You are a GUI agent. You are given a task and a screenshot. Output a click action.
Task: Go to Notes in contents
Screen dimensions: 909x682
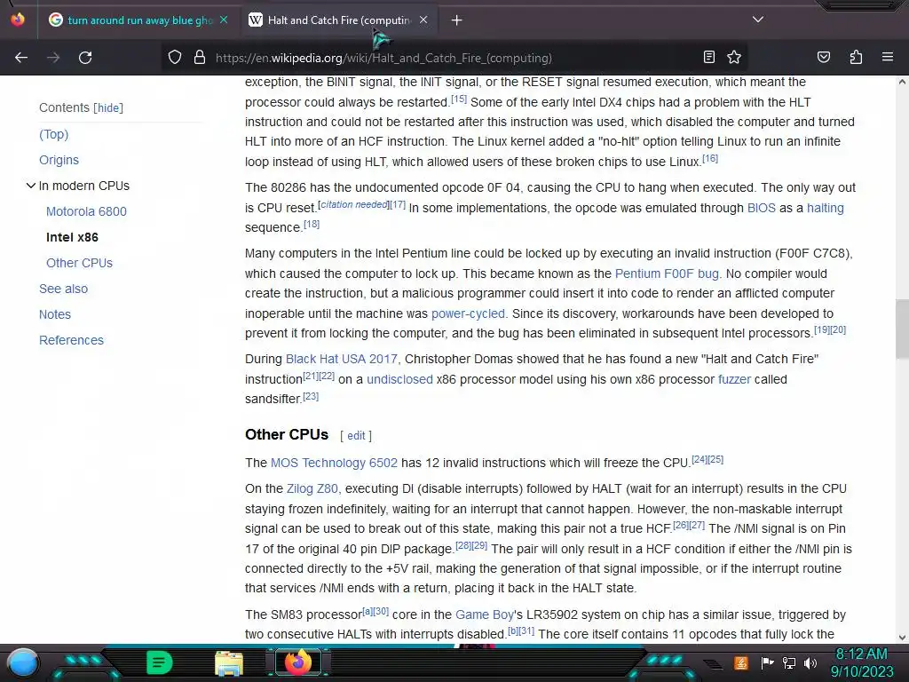pyautogui.click(x=55, y=314)
